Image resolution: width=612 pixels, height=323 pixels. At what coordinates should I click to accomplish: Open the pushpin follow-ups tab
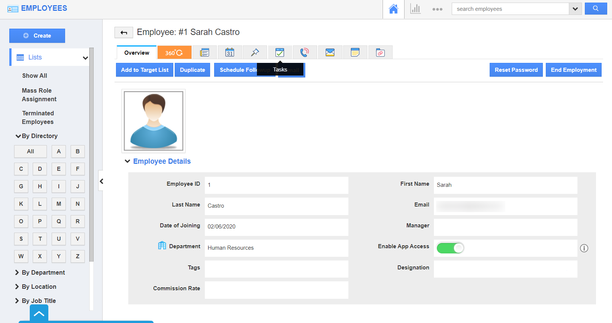point(255,52)
